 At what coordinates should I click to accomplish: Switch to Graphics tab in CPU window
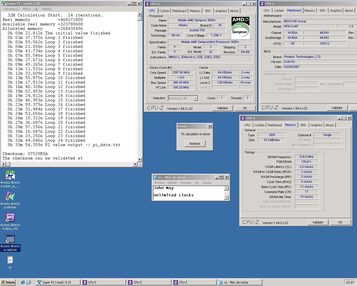221,11
